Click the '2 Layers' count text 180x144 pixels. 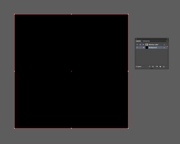(x=139, y=67)
